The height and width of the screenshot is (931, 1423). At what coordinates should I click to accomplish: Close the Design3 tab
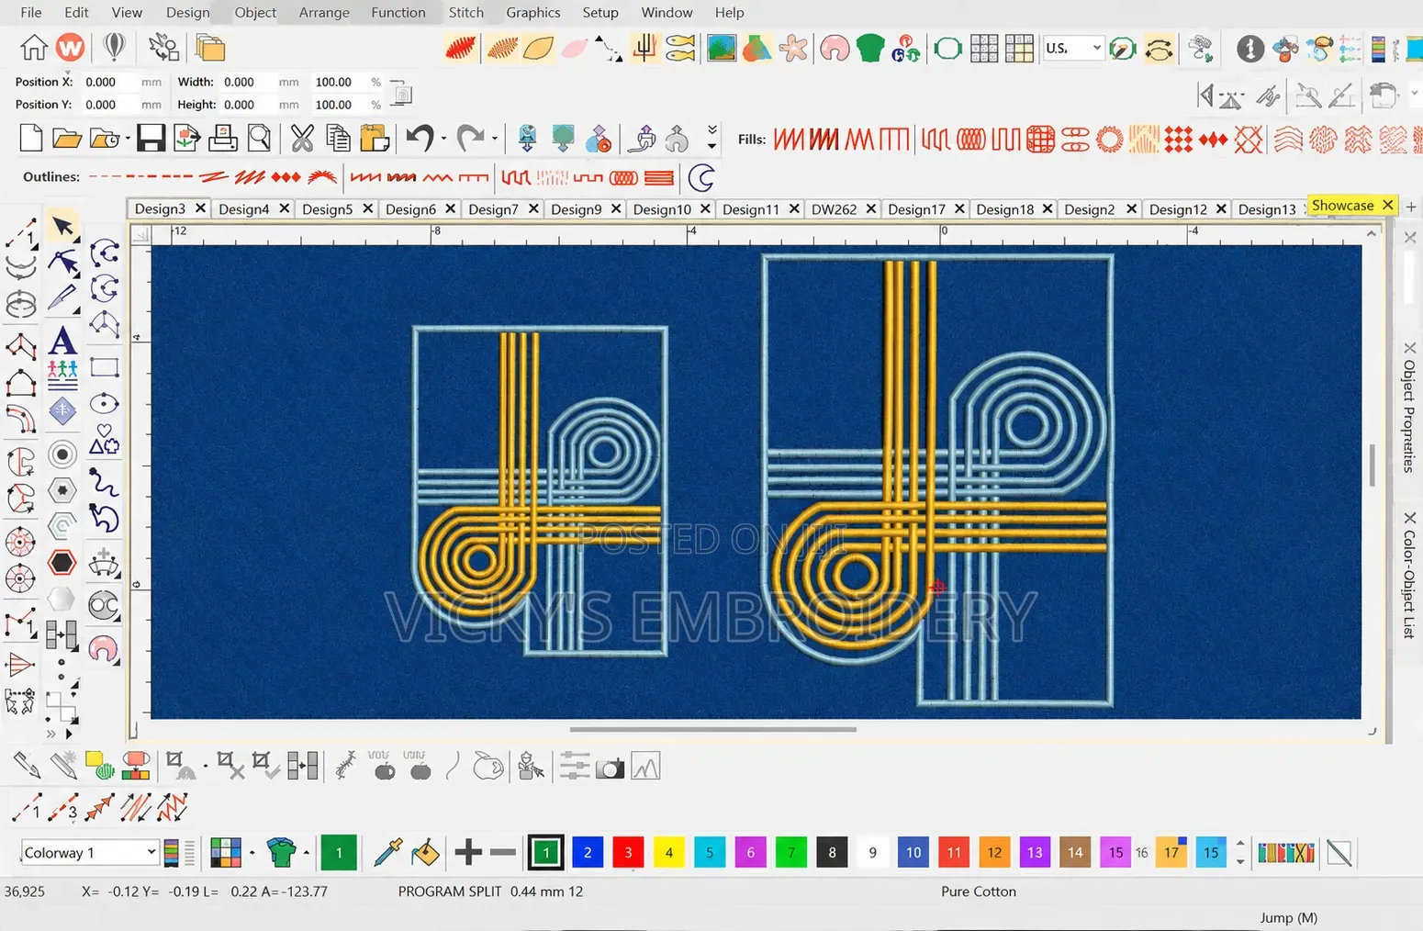200,208
